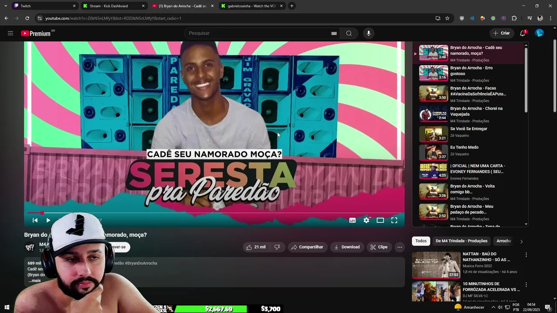Open playlist item Bryan do Arrocha - Facas
The width and height of the screenshot is (557, 313).
coord(468,94)
